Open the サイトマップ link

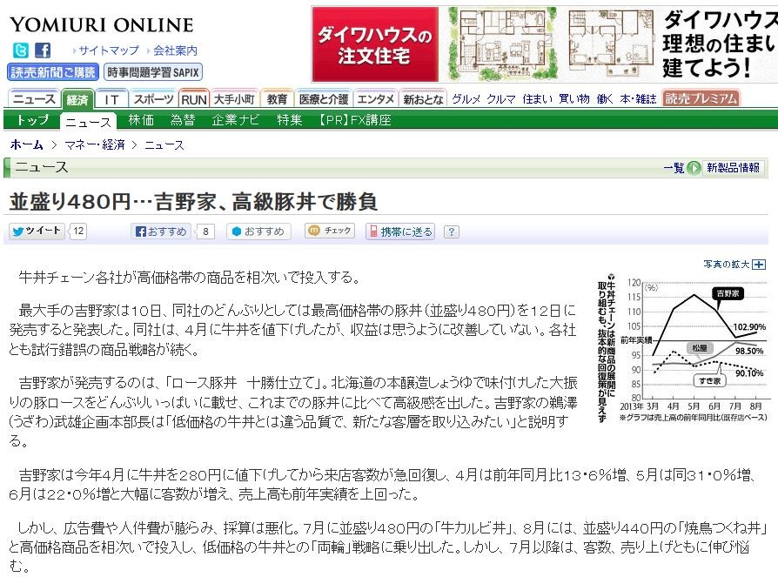109,50
